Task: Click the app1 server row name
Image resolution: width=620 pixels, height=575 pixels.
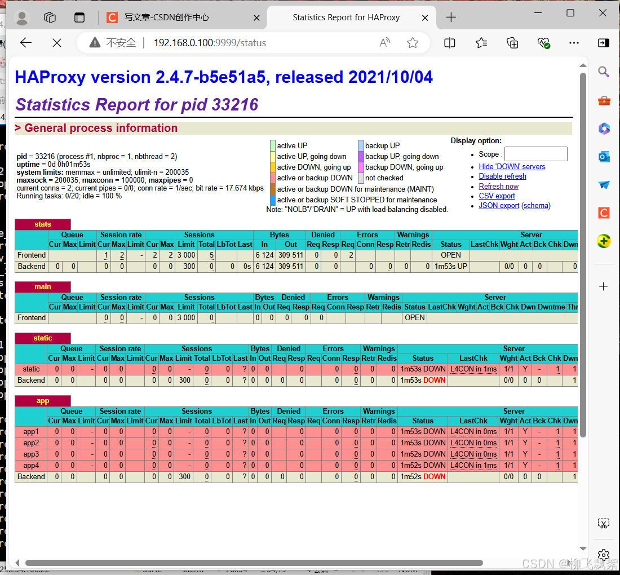Action: pyautogui.click(x=31, y=432)
